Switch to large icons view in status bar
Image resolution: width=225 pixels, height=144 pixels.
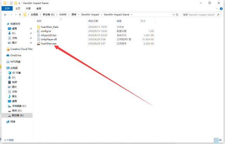[220, 140]
